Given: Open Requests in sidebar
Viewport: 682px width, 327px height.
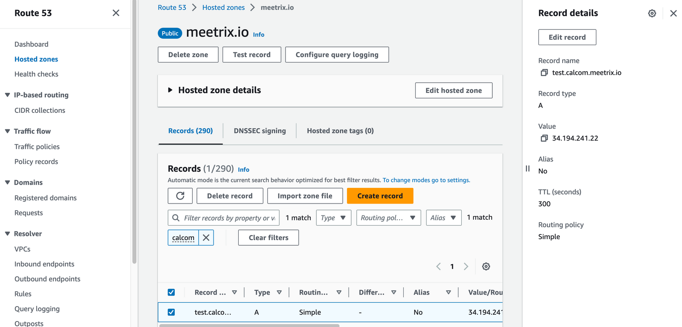Looking at the screenshot, I should click(29, 213).
